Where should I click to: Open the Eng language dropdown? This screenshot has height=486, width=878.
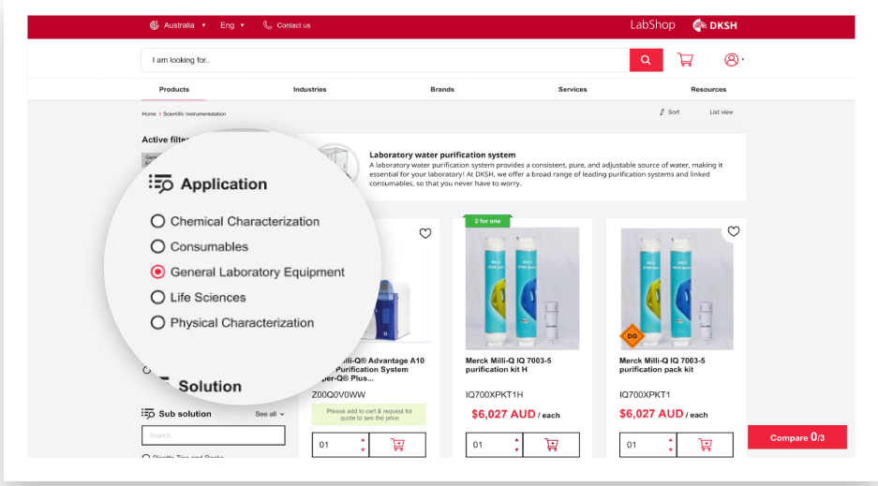click(x=231, y=25)
